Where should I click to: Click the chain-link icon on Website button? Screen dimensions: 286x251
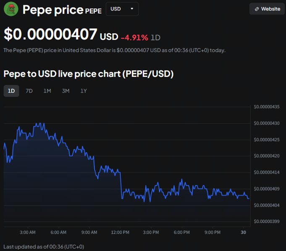[257, 9]
